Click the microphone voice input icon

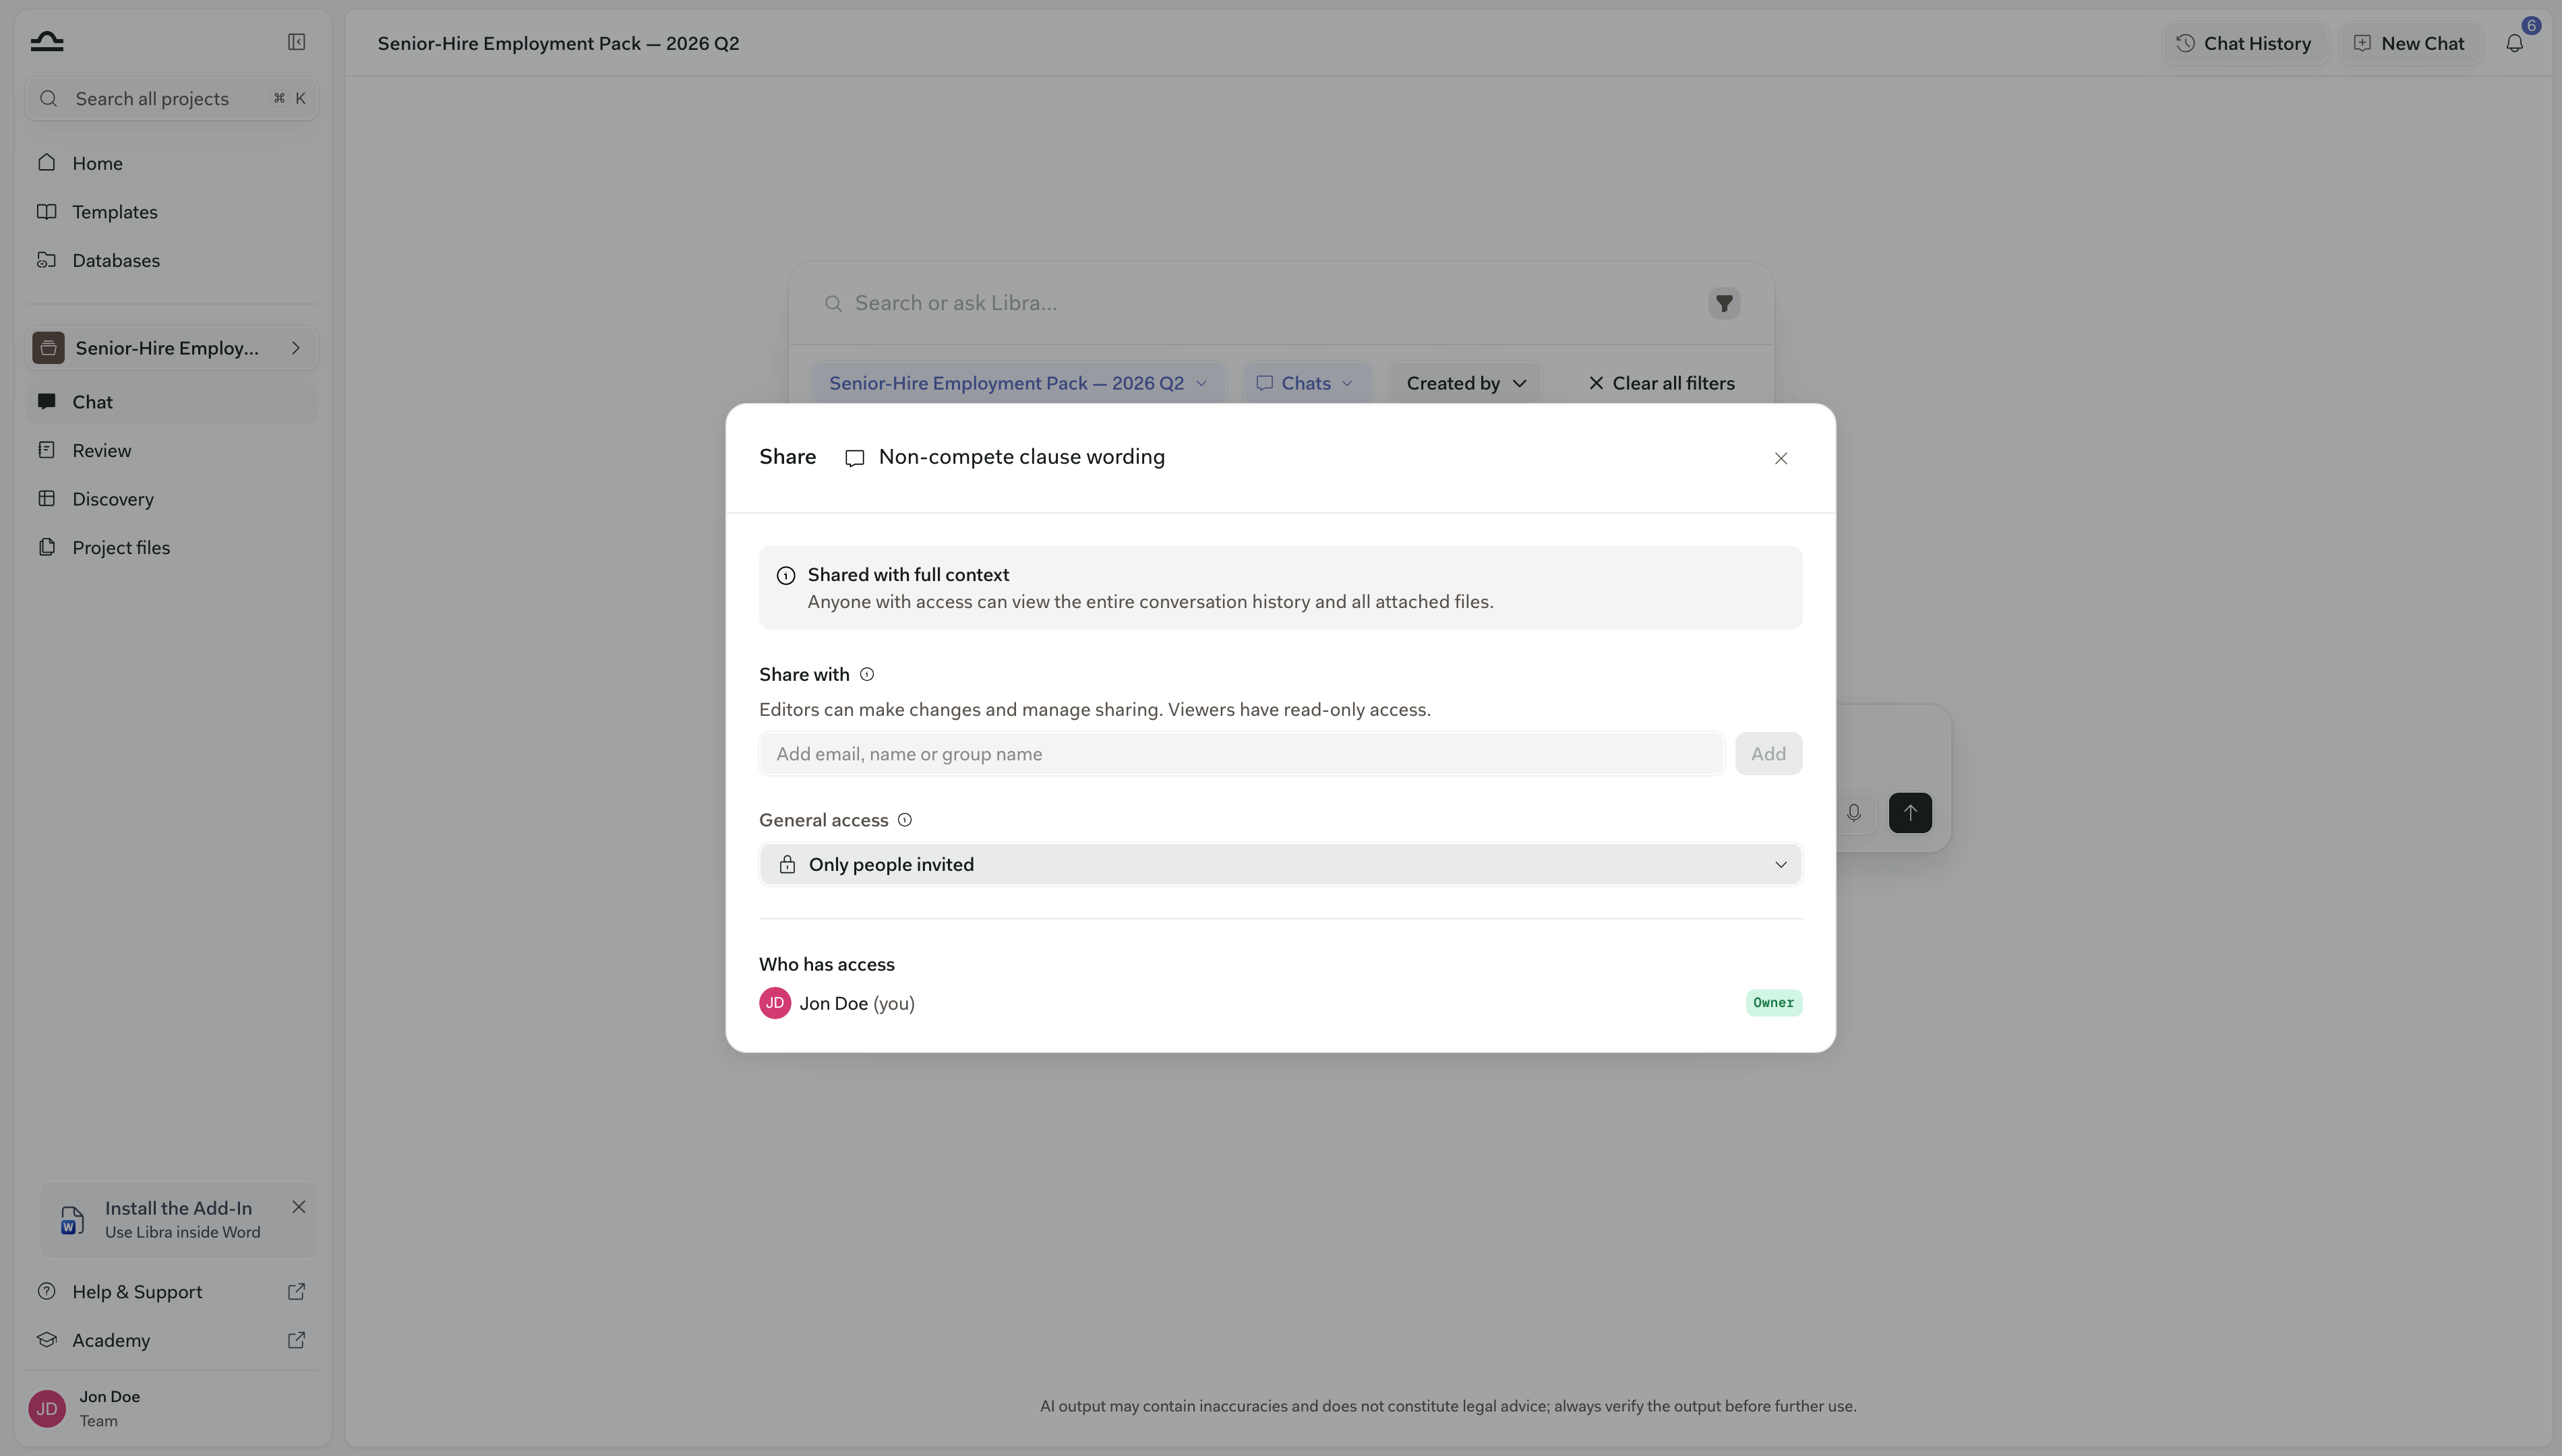click(x=1853, y=812)
